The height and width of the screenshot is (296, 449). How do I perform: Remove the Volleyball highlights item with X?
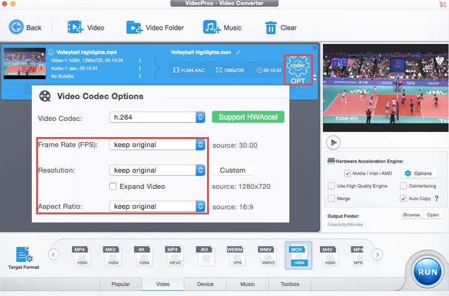[x=314, y=48]
